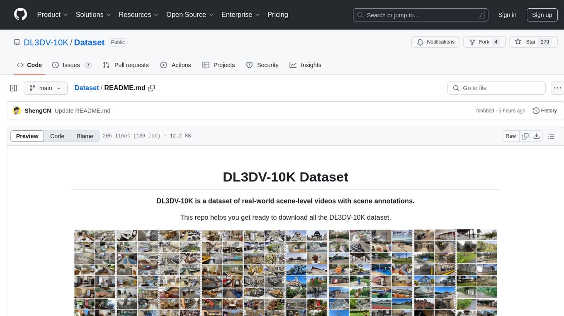The width and height of the screenshot is (564, 316).
Task: Switch to the Code view
Action: (x=57, y=136)
